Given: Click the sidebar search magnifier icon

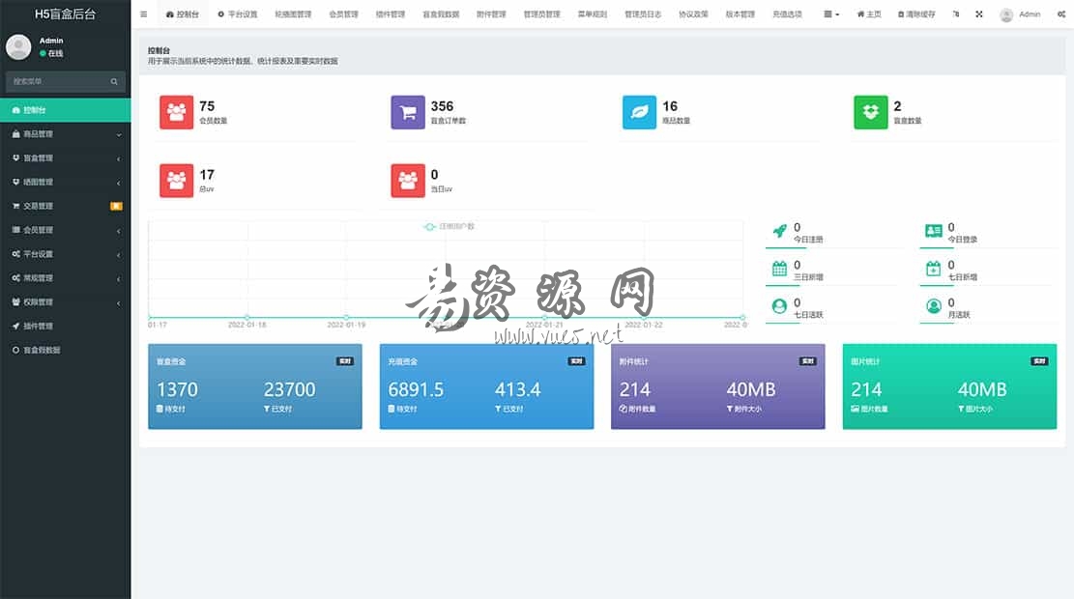Looking at the screenshot, I should tap(114, 81).
